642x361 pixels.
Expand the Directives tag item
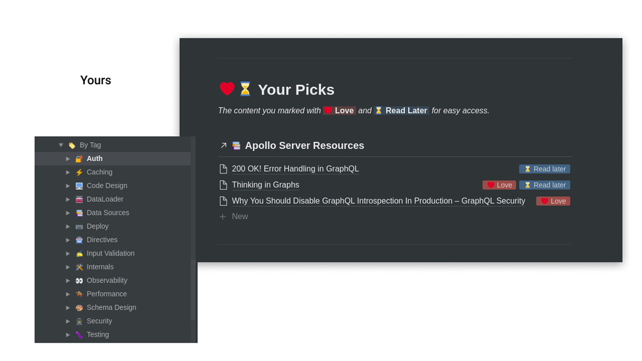[x=68, y=240]
